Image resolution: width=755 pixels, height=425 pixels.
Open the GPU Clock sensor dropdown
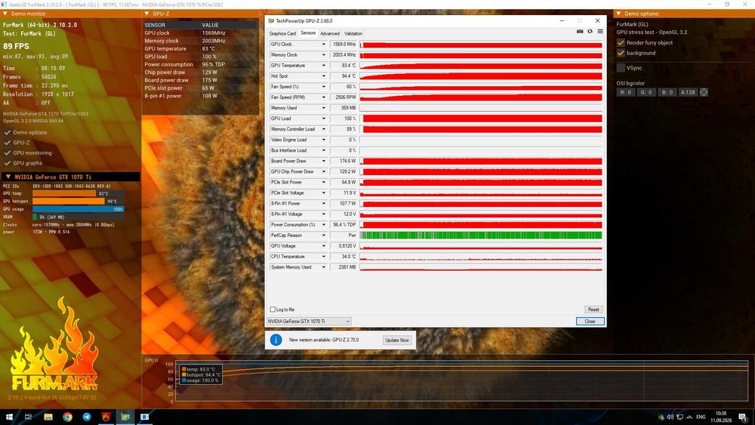click(324, 45)
